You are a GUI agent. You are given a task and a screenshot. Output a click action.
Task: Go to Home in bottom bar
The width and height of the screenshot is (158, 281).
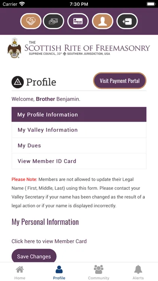pos(20,273)
